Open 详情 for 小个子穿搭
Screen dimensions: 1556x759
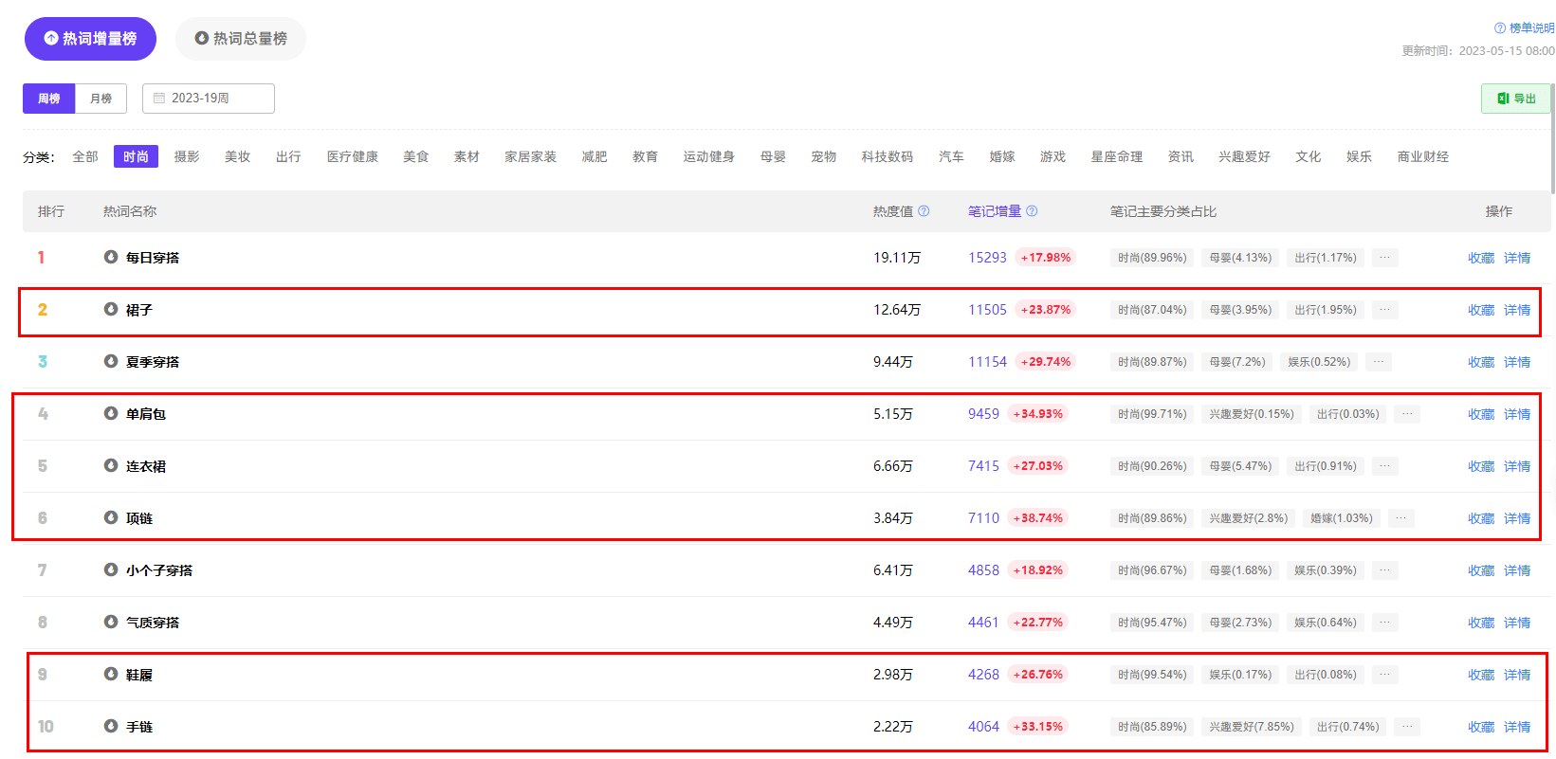click(x=1517, y=570)
